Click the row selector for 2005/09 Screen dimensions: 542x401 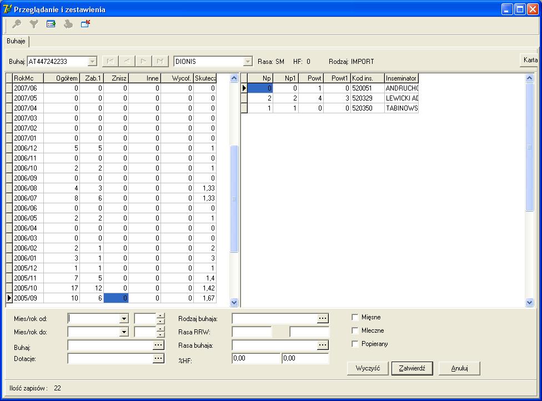[9, 298]
